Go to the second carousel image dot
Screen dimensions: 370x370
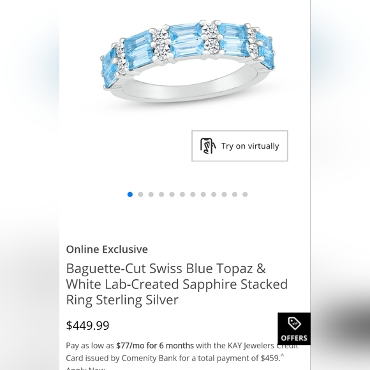[x=140, y=195]
